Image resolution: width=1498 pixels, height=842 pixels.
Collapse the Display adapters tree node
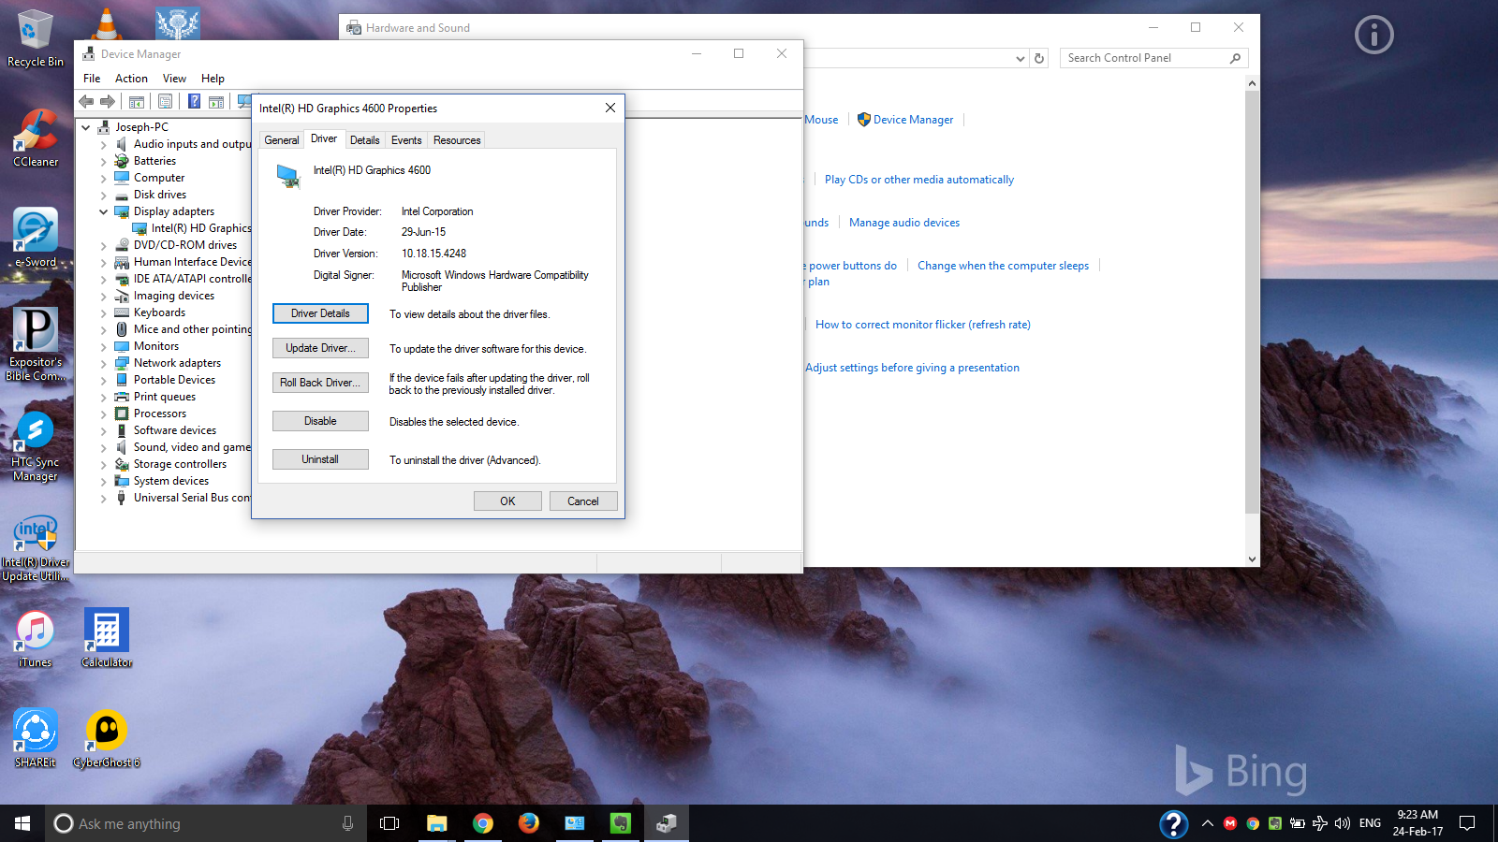(x=103, y=212)
